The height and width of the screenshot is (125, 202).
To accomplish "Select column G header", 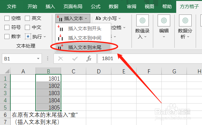I will (x=174, y=71).
